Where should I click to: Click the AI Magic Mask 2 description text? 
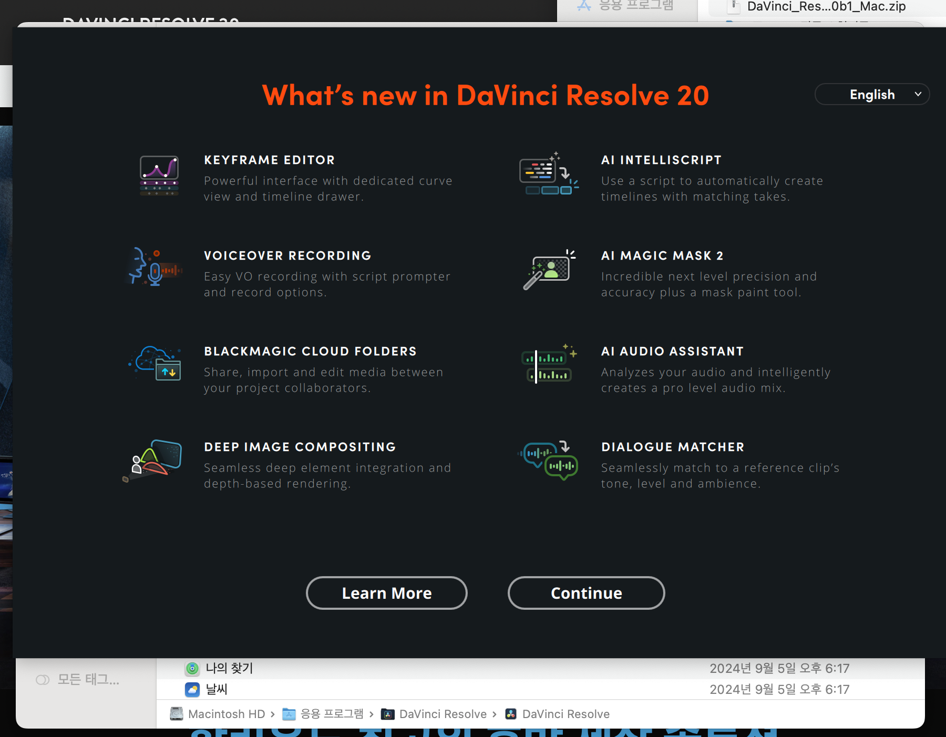click(709, 284)
